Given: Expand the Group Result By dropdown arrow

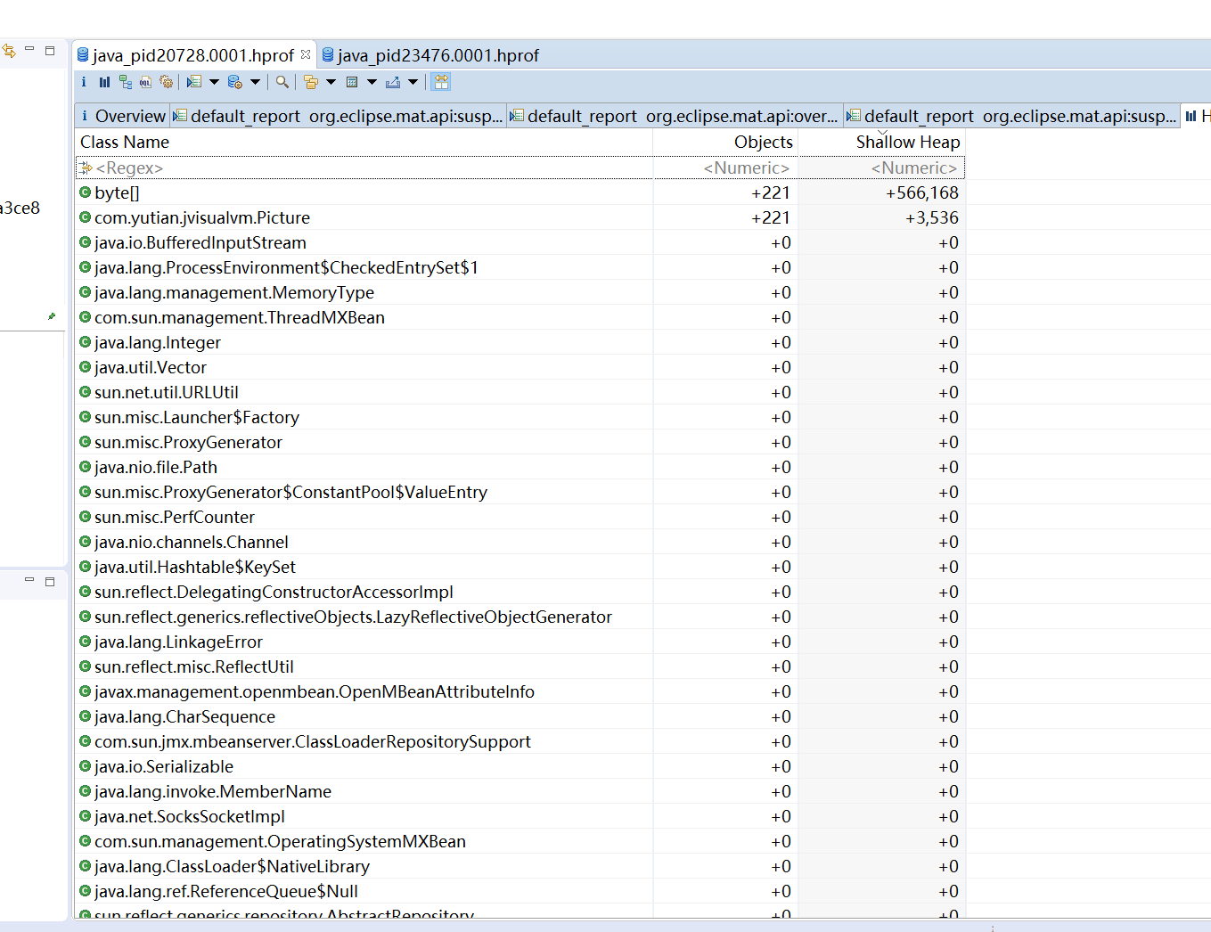Looking at the screenshot, I should point(331,82).
